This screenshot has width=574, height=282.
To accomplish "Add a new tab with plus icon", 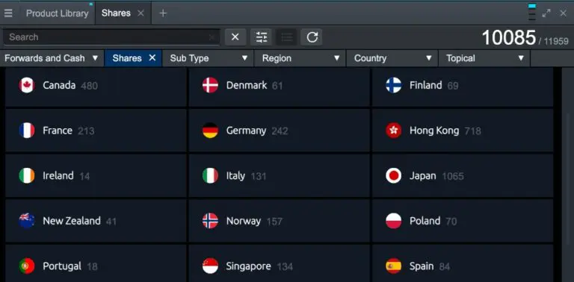I will click(163, 13).
